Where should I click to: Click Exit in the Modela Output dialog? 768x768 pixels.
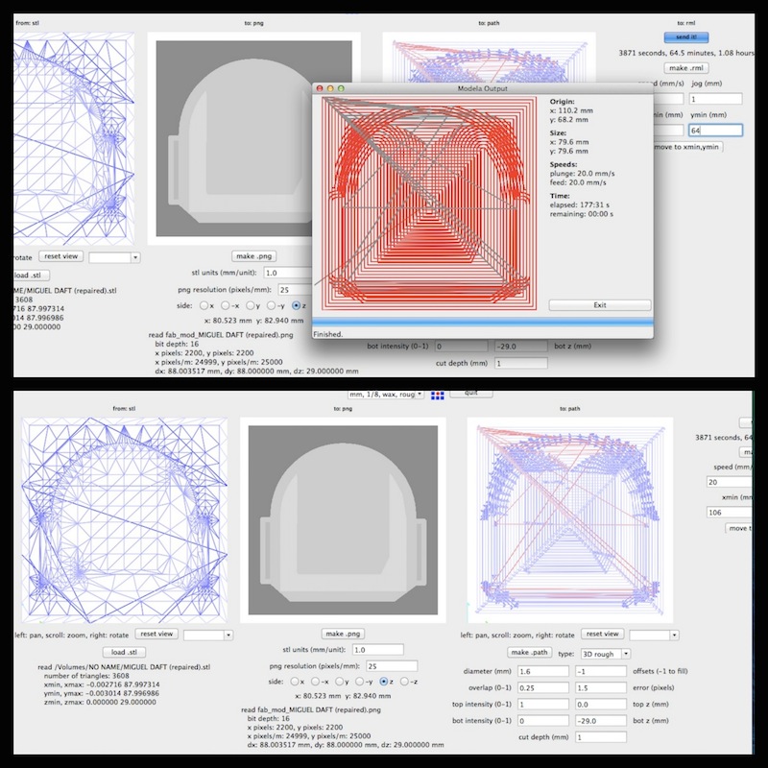tap(599, 305)
